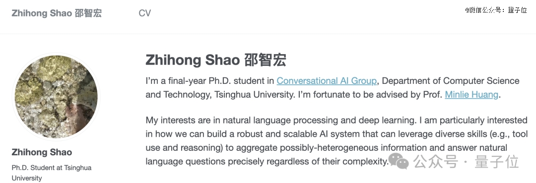Select the sidebar name "Zhihong Shao" below avatar
536x183 pixels.
pos(42,152)
